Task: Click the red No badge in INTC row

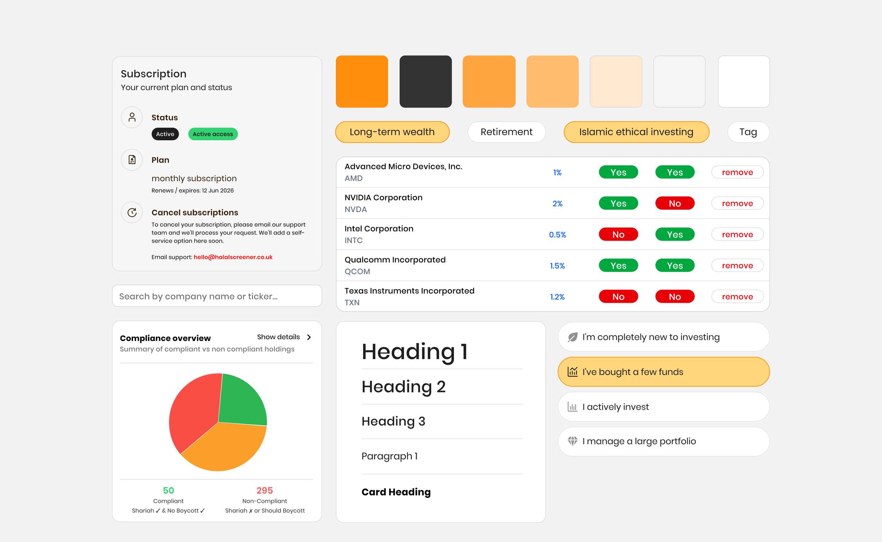Action: pos(618,234)
